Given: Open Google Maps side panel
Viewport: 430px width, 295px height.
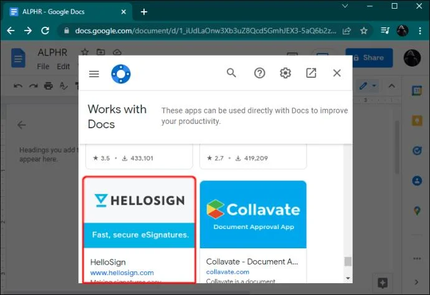Looking at the screenshot, I should (x=417, y=210).
